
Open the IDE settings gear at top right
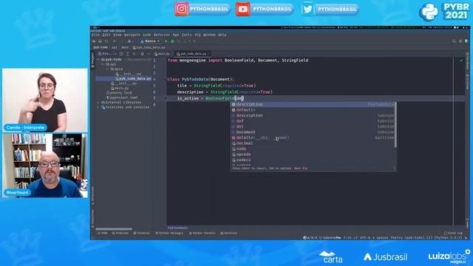(460, 41)
